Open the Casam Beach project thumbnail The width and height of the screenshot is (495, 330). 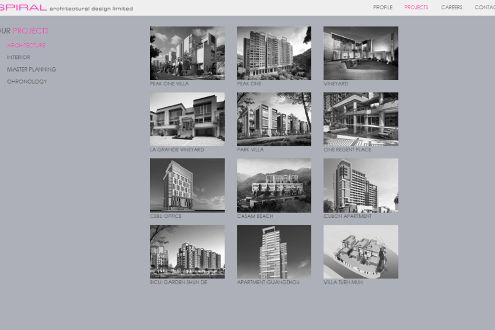pos(274,185)
